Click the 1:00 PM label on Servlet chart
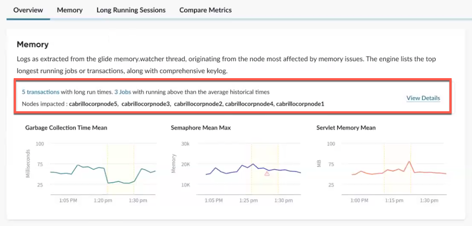Viewport: 472px width, 226px height. [360, 200]
